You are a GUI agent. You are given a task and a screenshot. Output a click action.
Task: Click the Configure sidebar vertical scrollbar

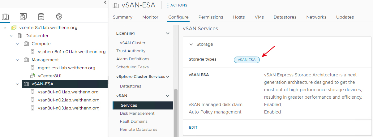click(176, 113)
